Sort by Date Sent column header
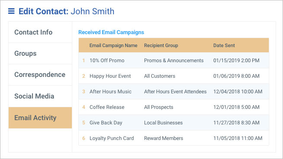283x159 pixels. click(224, 45)
